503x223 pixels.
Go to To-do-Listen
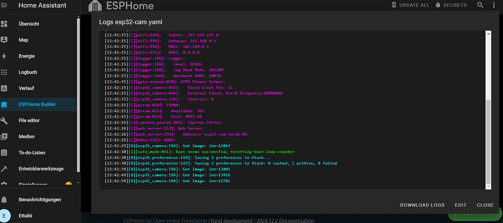(32, 153)
